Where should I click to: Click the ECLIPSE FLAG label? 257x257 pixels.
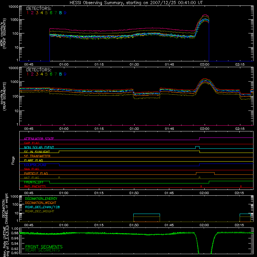(x=35, y=165)
